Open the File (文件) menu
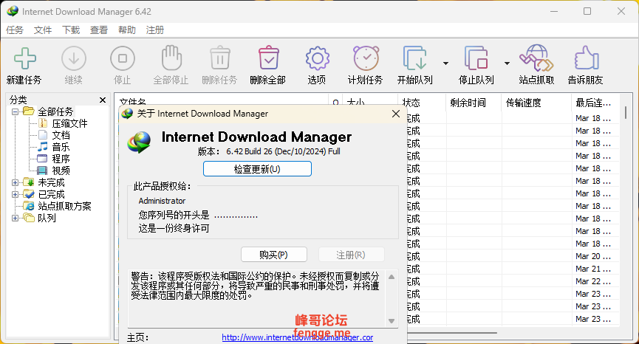Viewport: 639px width, 344px height. 43,30
